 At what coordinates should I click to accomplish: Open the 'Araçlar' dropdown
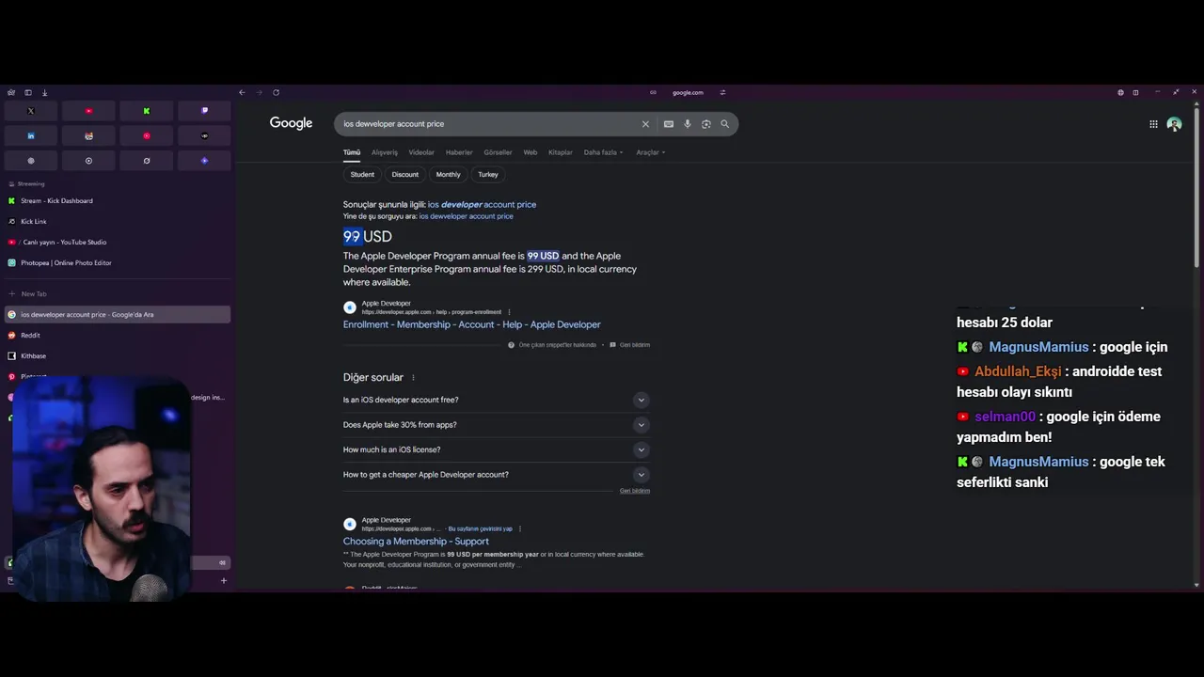pos(650,152)
